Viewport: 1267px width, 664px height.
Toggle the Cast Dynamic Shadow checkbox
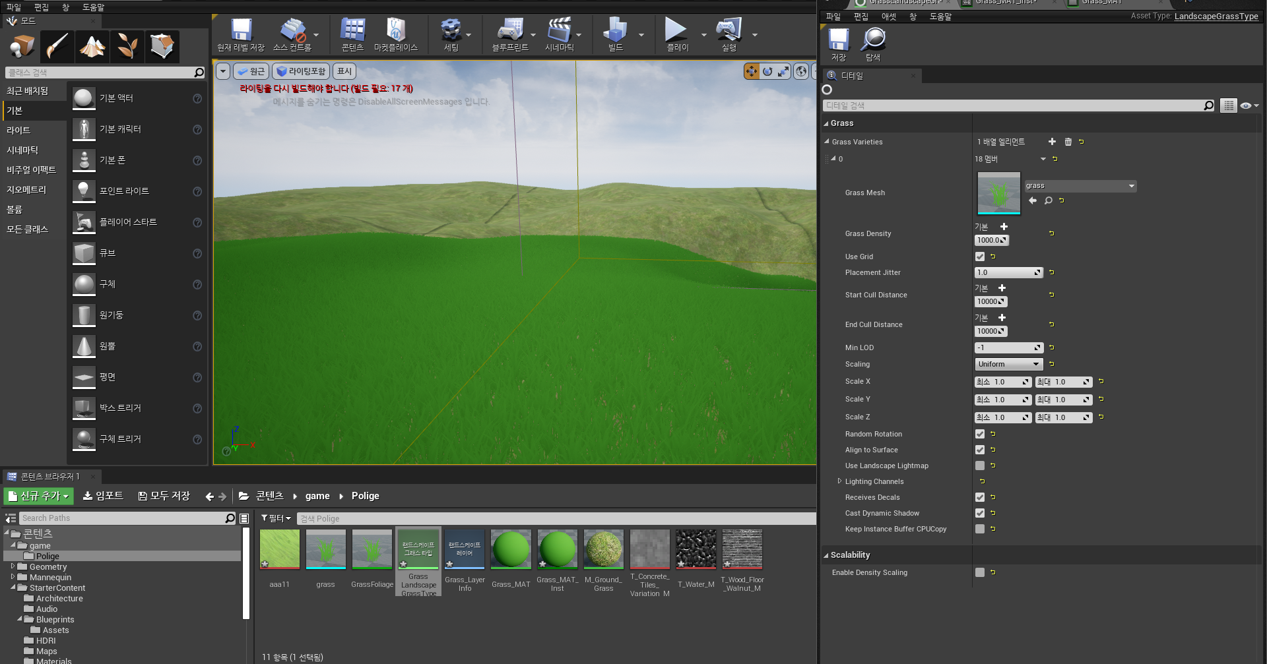[980, 513]
